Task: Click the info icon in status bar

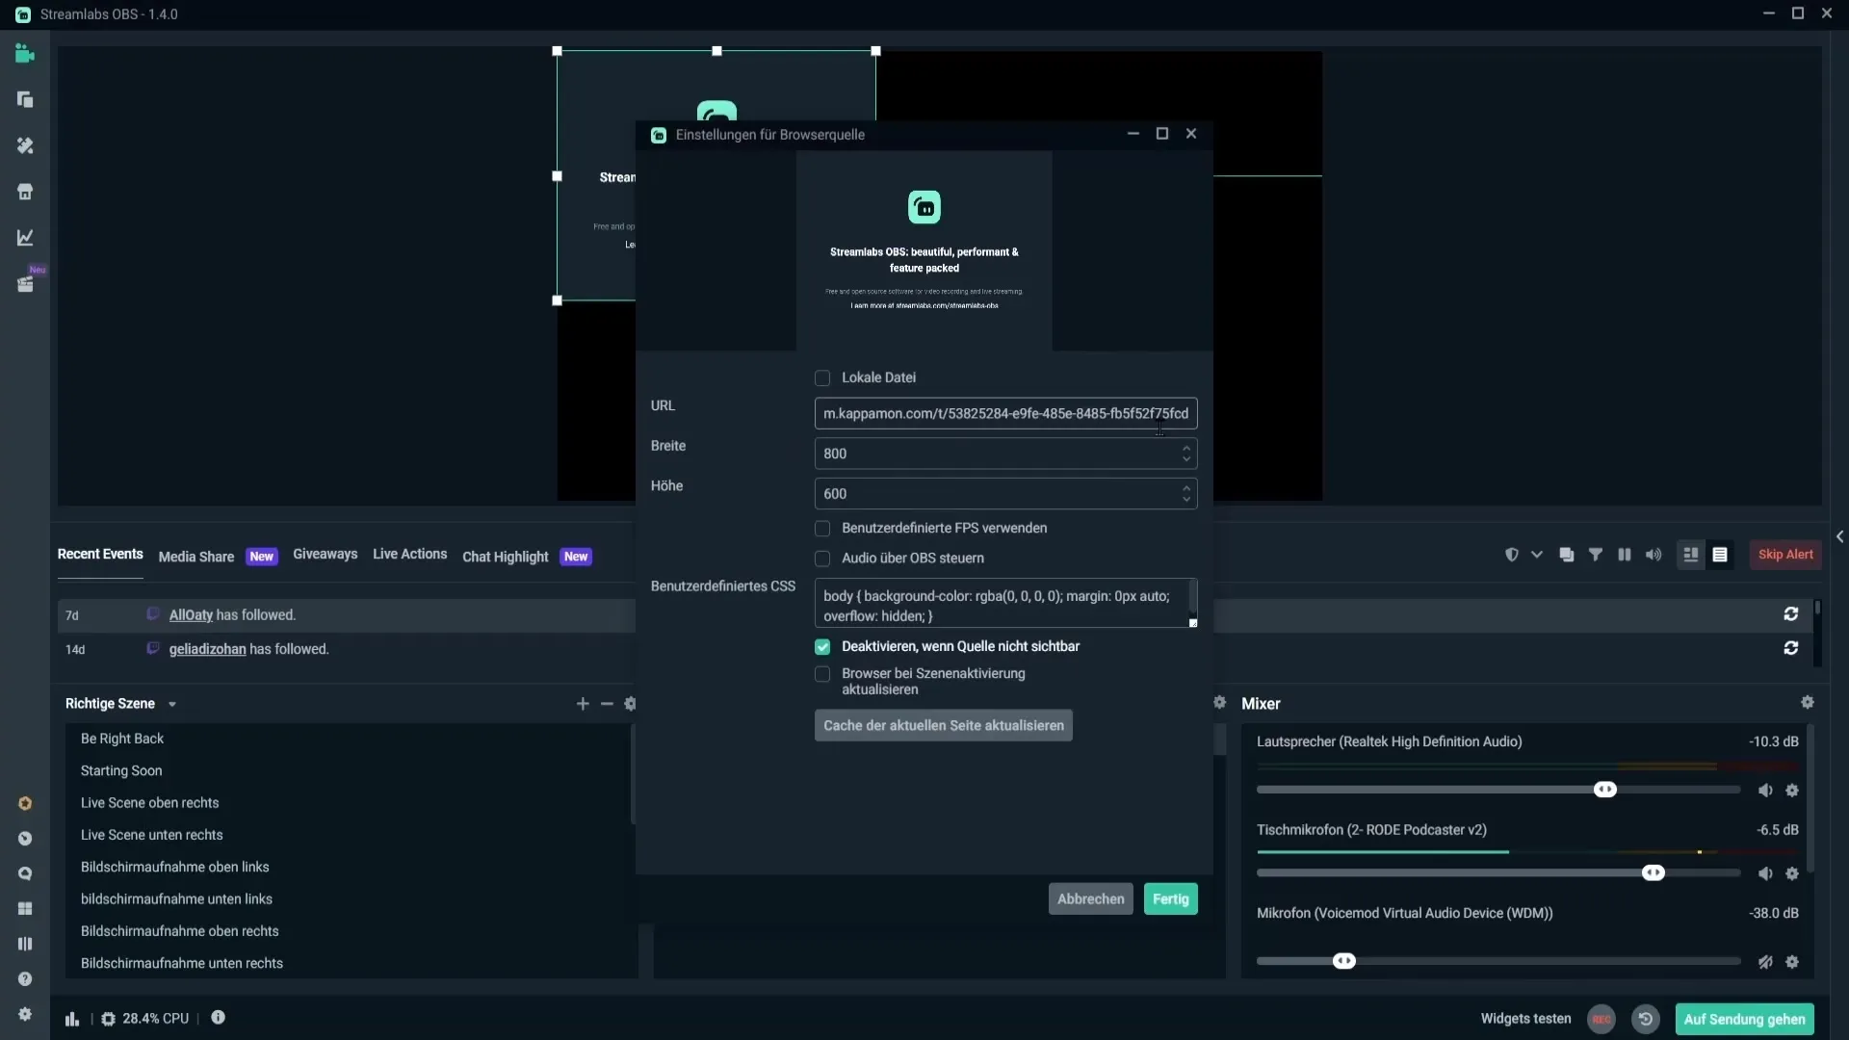Action: [219, 1018]
